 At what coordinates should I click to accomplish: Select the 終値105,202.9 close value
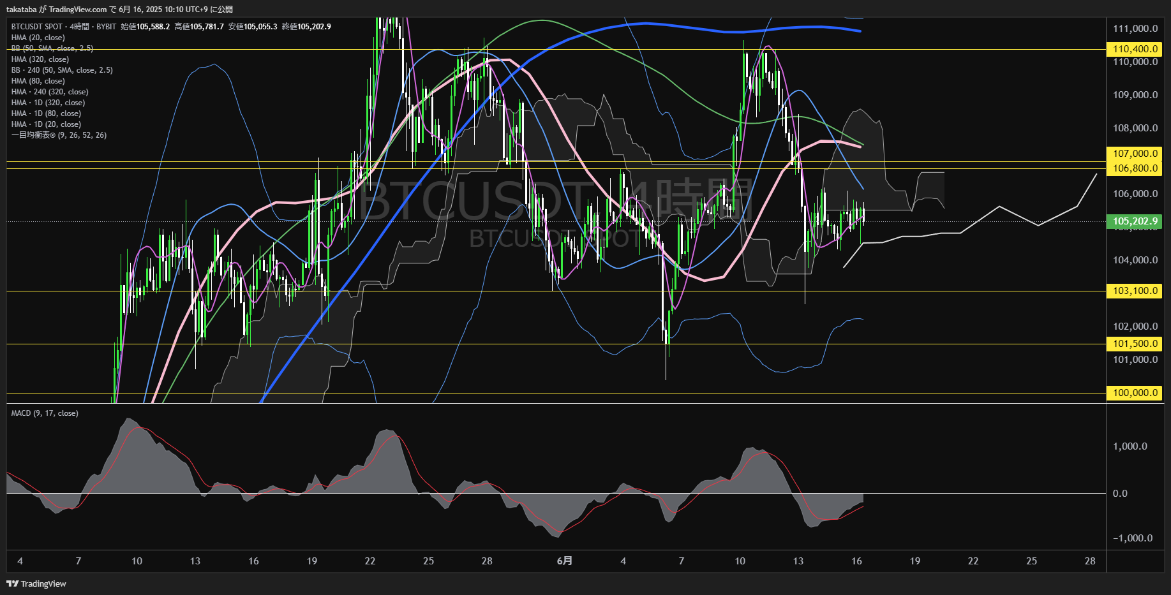[306, 27]
